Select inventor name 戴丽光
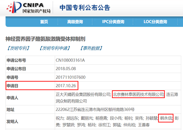The height and width of the screenshot is (130, 183). 87,118
